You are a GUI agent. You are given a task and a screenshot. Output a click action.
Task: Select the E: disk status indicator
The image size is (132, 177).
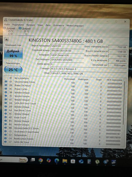click(x=25, y=31)
